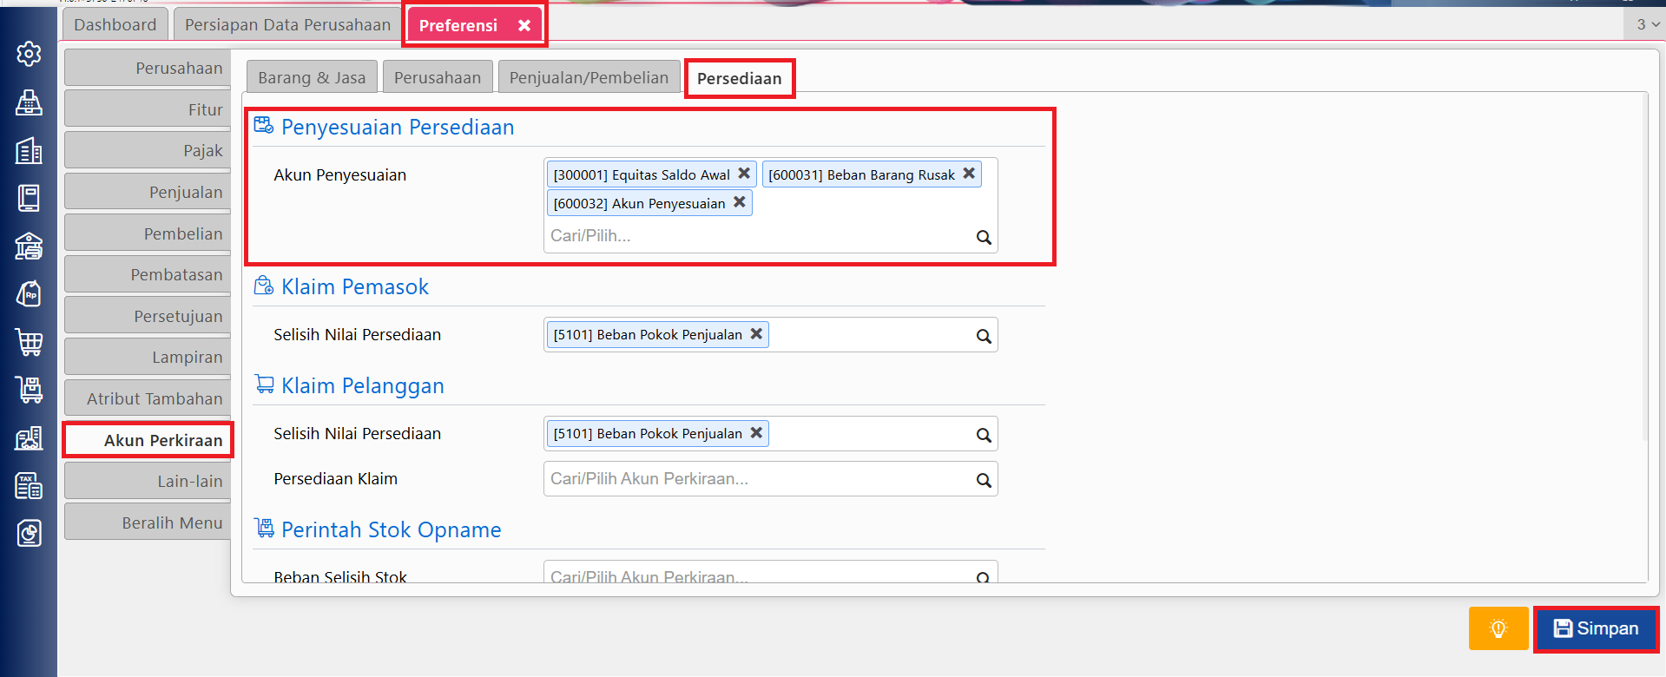Click the yellow lightbulb hint button
The height and width of the screenshot is (677, 1666).
click(x=1498, y=628)
